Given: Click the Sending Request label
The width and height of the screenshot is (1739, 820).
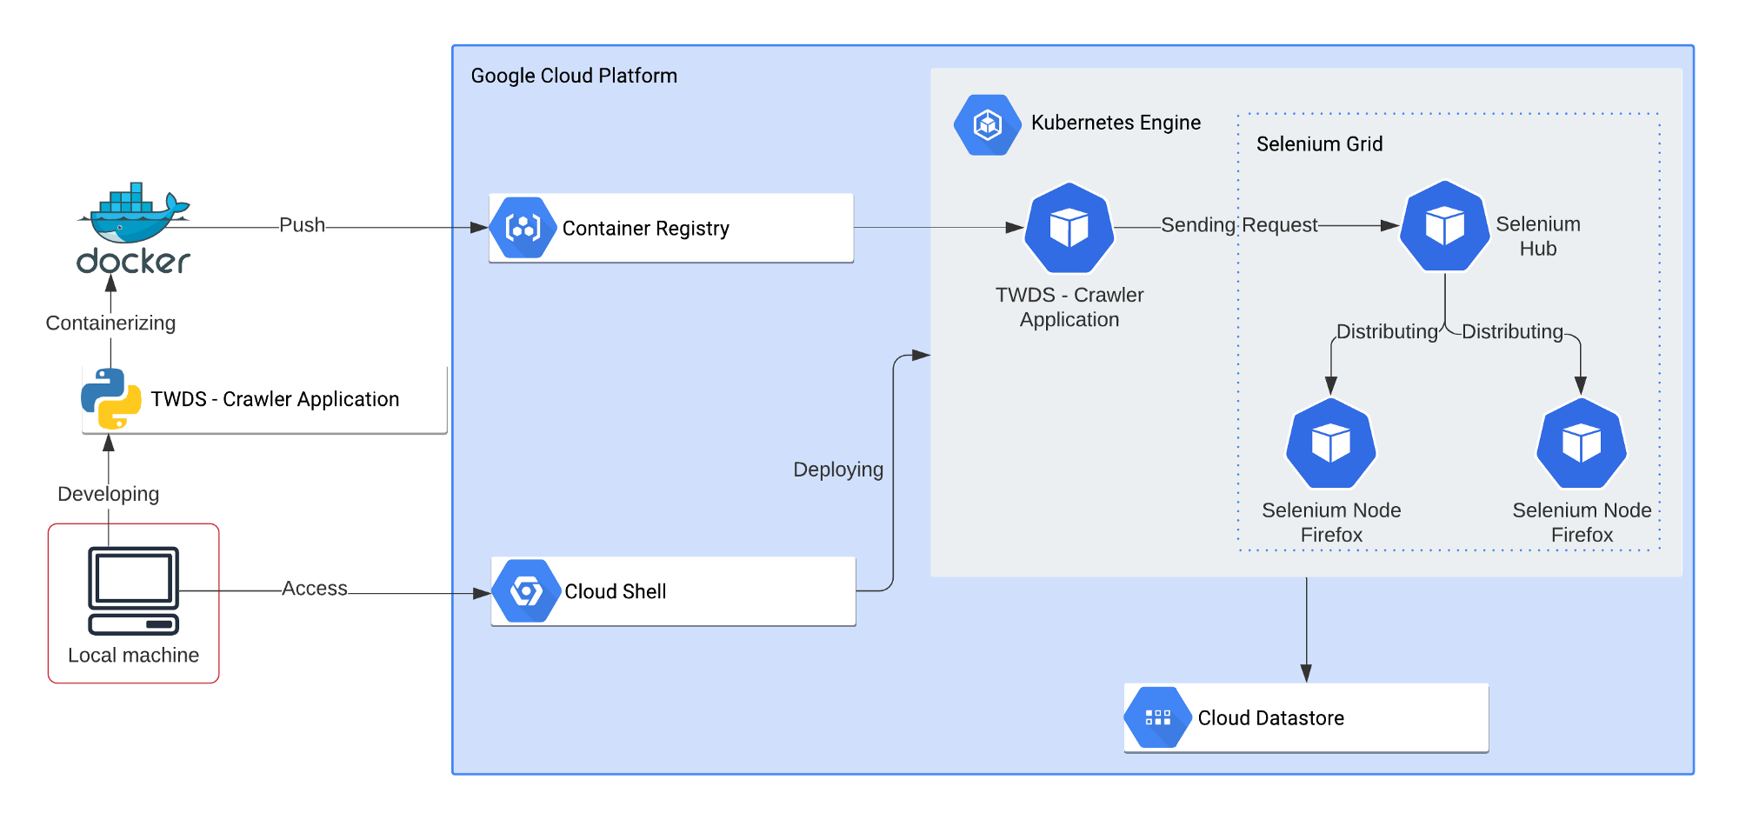Looking at the screenshot, I should (x=1240, y=225).
